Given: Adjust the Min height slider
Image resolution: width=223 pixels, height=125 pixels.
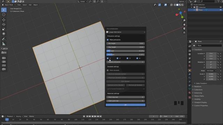Looking at the screenshot, I should 125,43.
